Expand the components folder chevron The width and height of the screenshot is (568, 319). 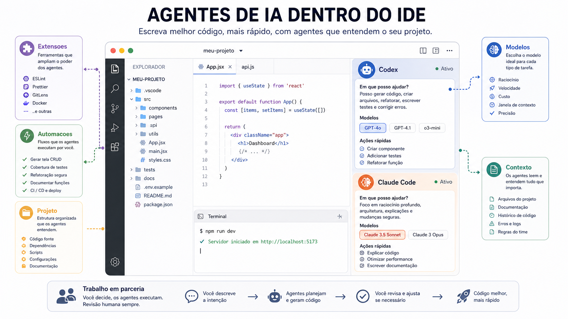(x=137, y=108)
